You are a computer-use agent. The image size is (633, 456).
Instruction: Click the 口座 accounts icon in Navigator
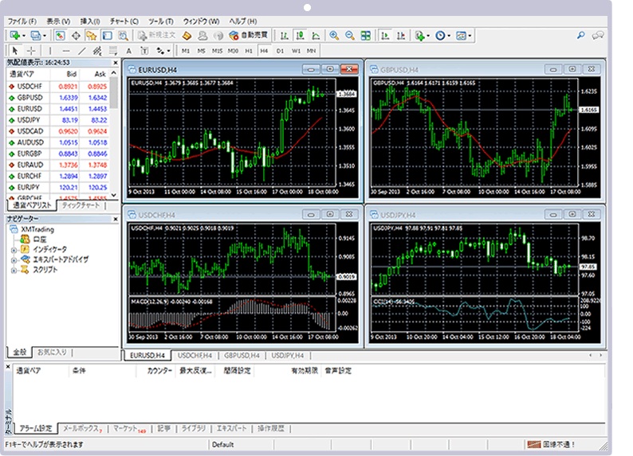pyautogui.click(x=25, y=240)
